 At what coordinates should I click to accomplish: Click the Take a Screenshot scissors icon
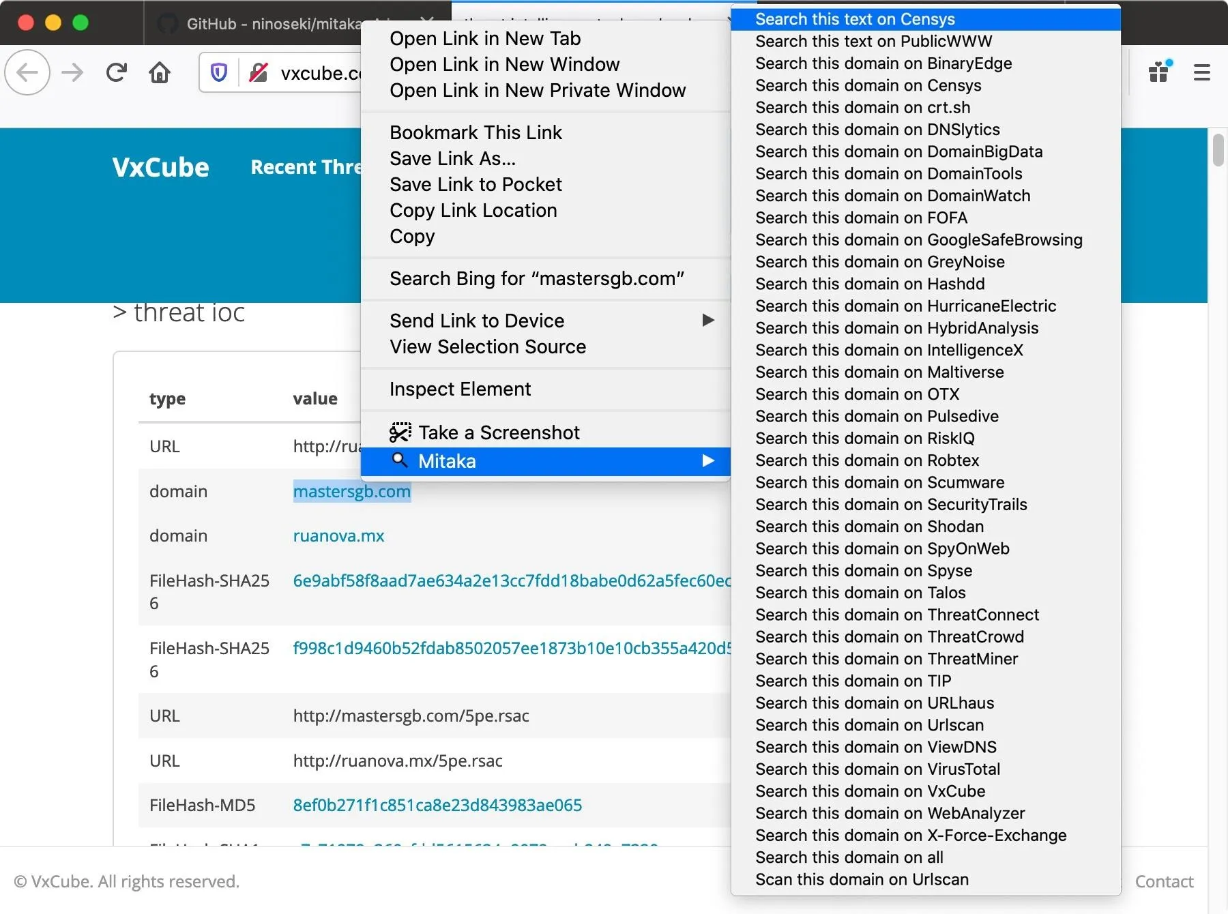pyautogui.click(x=400, y=432)
